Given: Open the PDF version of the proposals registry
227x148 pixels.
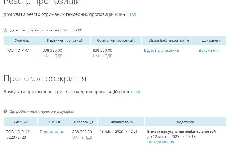Looking at the screenshot, I should point(118,14).
